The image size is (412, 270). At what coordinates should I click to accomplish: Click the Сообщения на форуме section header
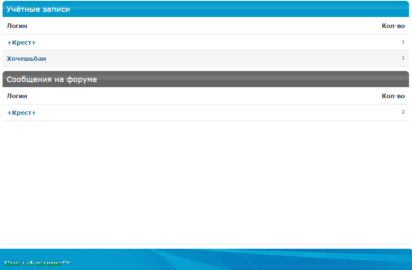click(x=52, y=80)
